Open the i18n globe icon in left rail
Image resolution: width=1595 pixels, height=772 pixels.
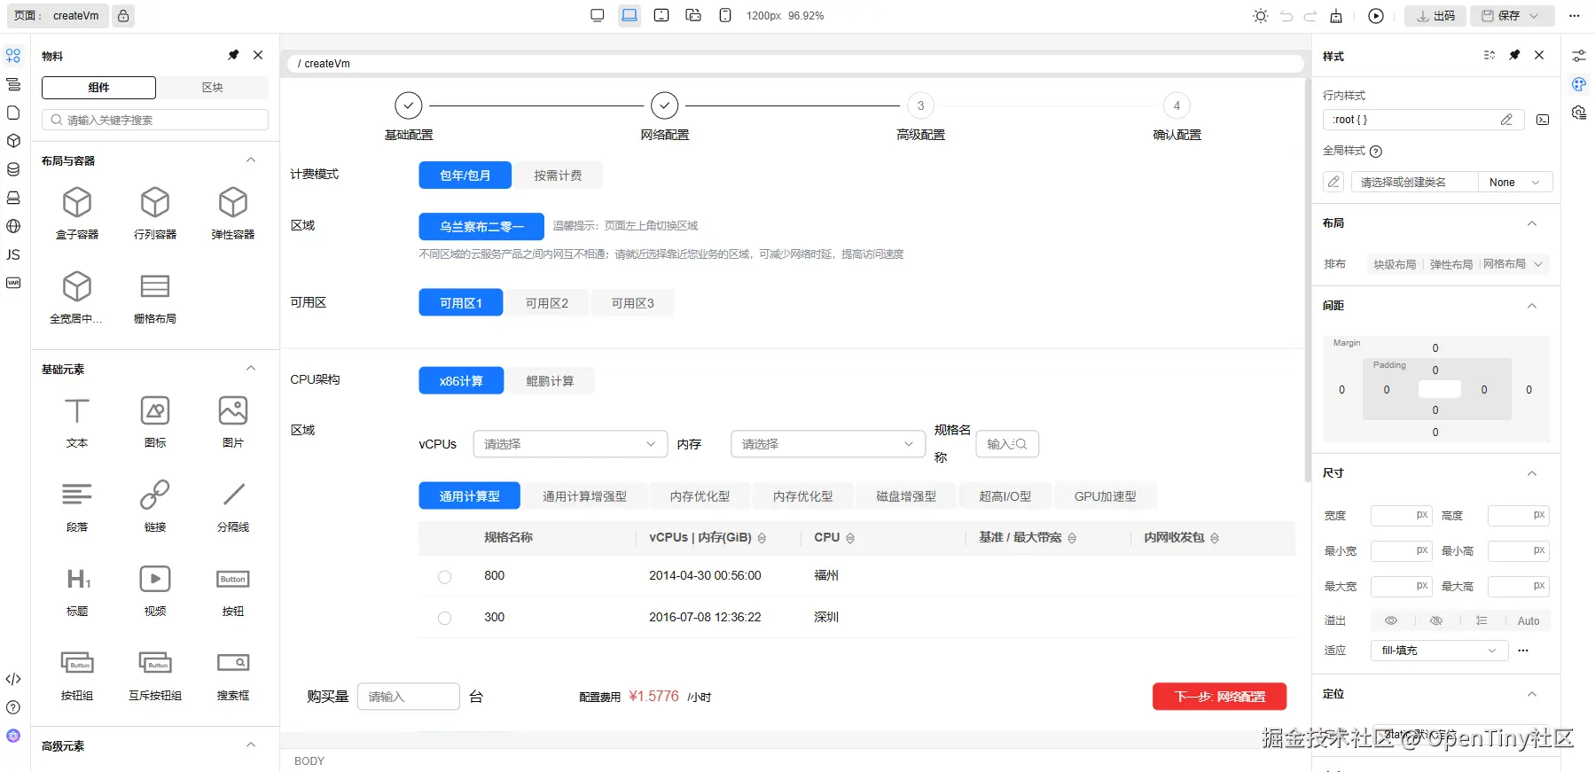(13, 226)
